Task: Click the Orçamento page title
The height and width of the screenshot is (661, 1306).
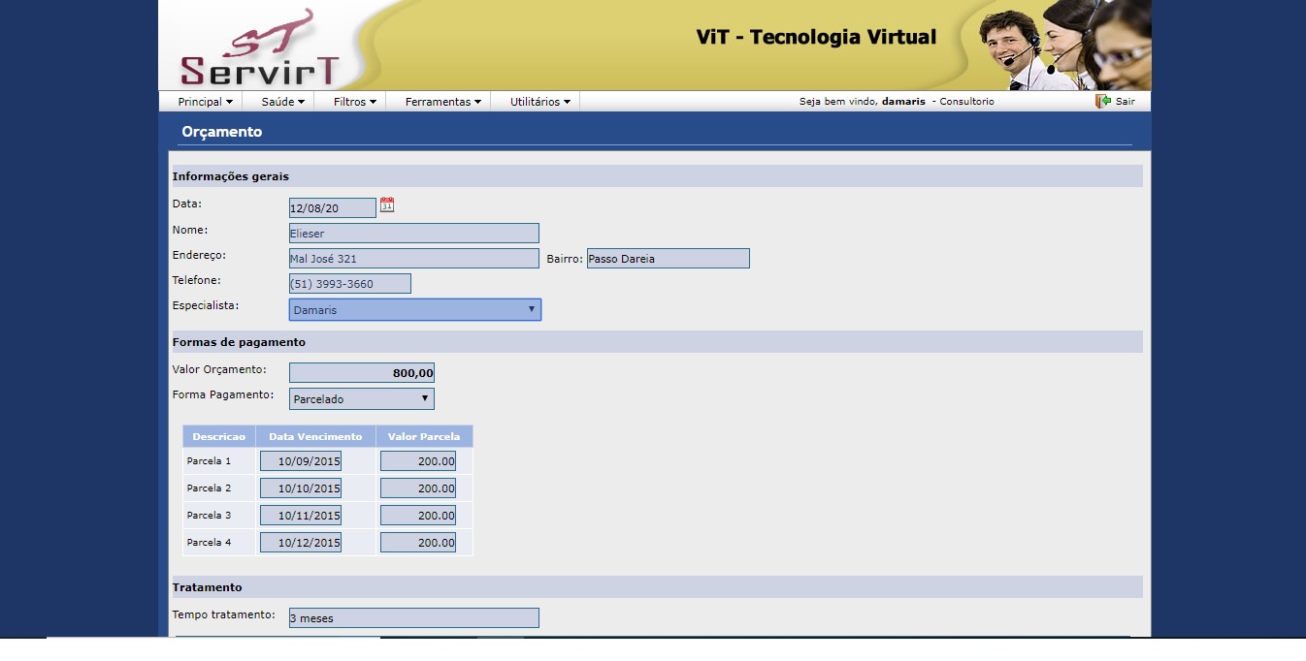Action: click(221, 132)
